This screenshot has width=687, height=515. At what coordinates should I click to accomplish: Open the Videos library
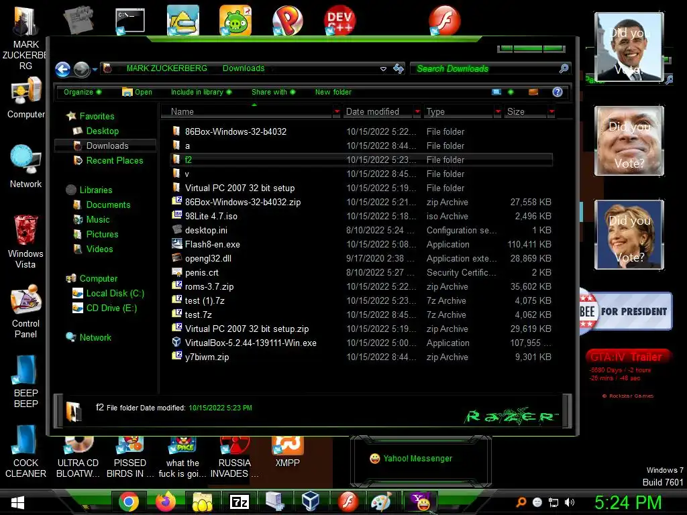[99, 249]
